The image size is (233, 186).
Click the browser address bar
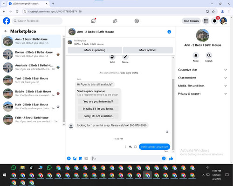click(x=115, y=11)
